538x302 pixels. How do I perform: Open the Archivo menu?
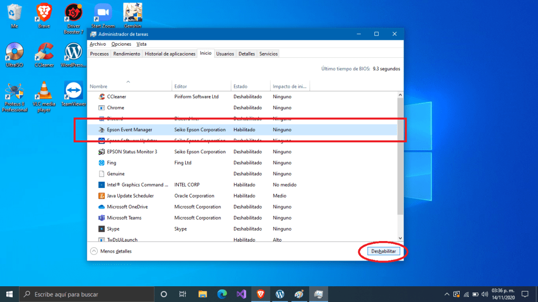coord(97,44)
